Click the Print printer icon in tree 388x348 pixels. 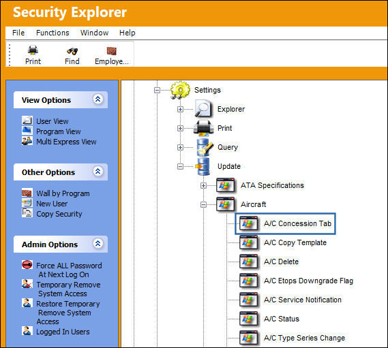(x=203, y=128)
